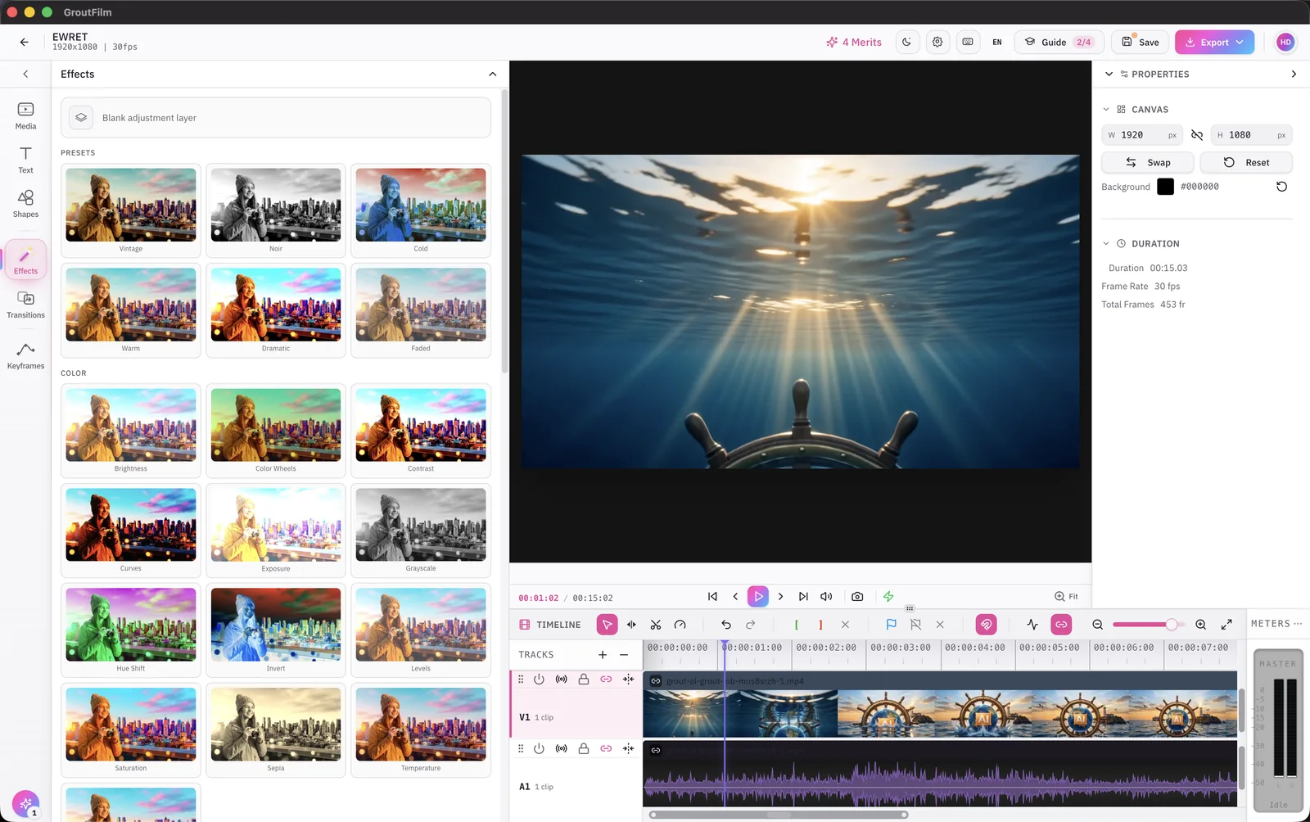This screenshot has width=1310, height=822.
Task: Go back with the header arrow
Action: [25, 42]
